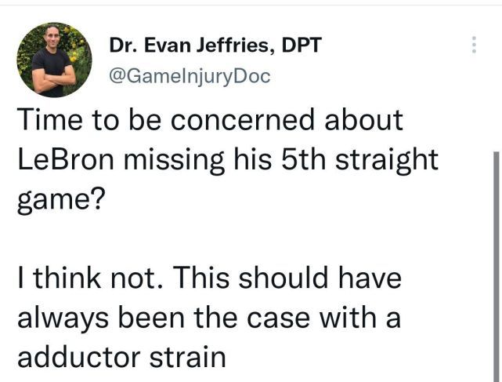Click the vertical scrollbar on the right edge

click(494, 267)
